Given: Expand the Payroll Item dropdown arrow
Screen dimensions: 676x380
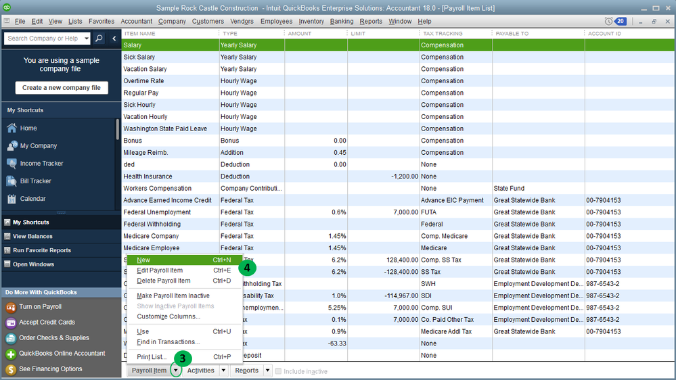Looking at the screenshot, I should click(175, 371).
